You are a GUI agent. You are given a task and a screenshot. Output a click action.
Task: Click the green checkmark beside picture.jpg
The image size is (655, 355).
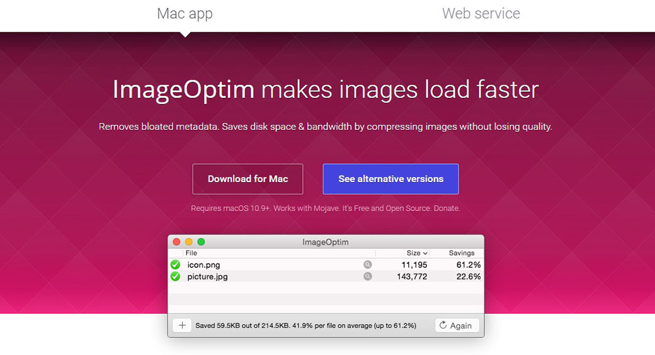point(176,276)
